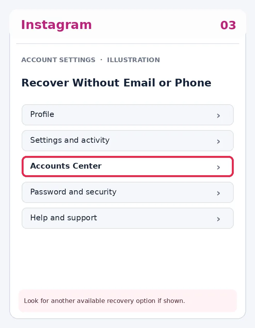Click the Instagram wordmark in the header
This screenshot has width=255, height=328.
pos(56,25)
